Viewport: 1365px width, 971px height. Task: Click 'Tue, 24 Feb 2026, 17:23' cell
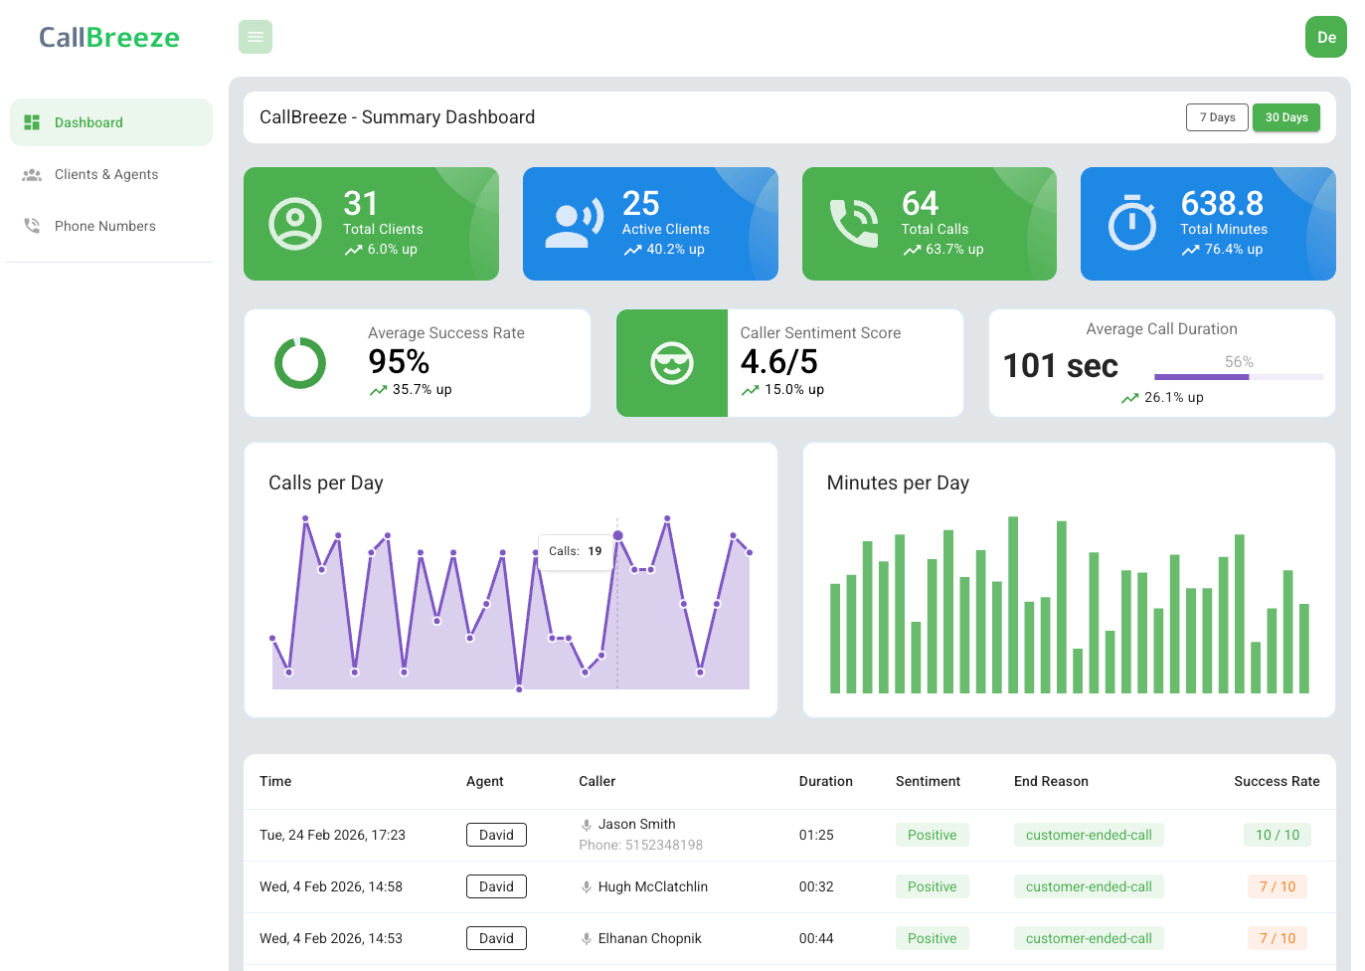pos(332,835)
